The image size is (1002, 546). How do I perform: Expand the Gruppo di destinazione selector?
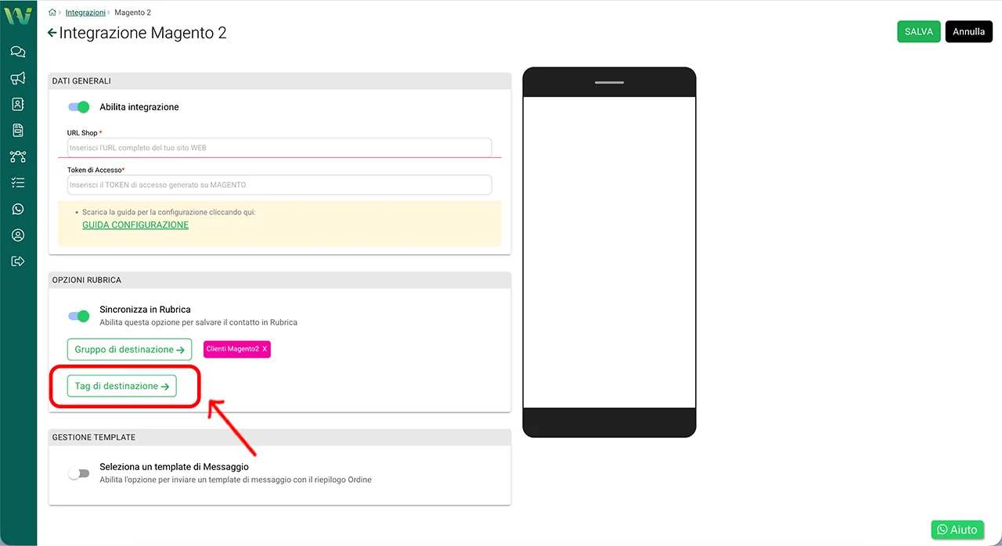129,350
